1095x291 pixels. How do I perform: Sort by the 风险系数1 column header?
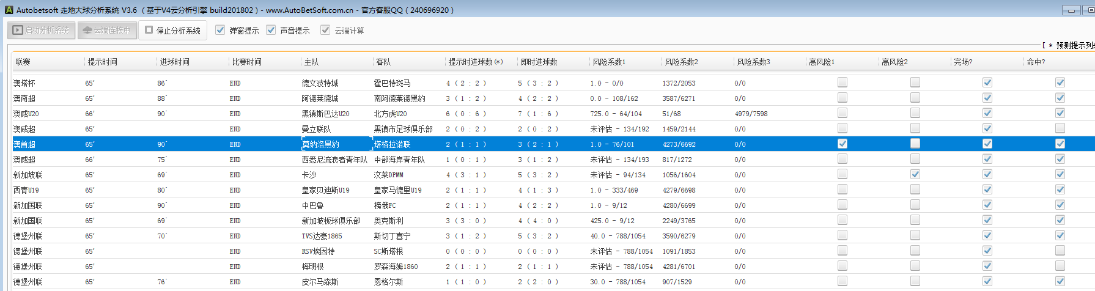point(608,62)
